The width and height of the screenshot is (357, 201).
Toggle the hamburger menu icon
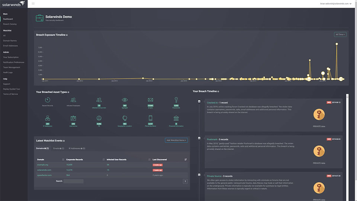(33, 3)
